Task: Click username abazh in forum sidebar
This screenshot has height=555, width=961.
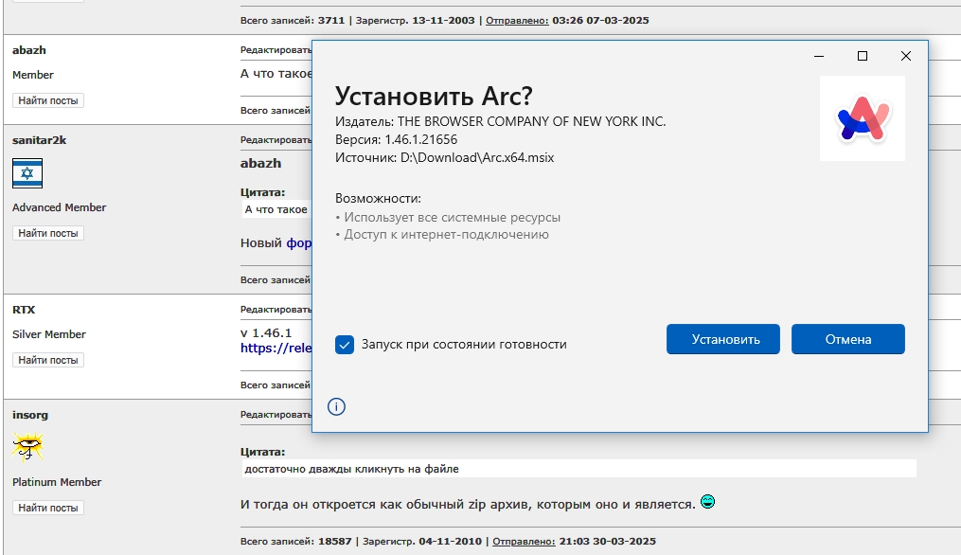Action: [x=28, y=50]
